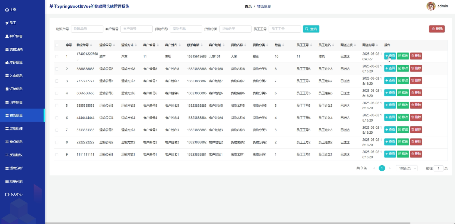
Task: Sort by 配送进度 column arrows
Action: [355, 45]
